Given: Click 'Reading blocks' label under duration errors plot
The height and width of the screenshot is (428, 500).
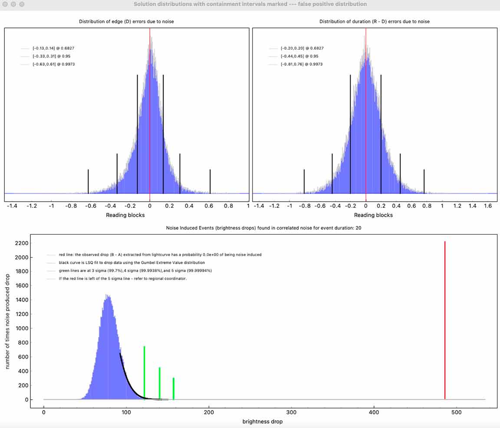Looking at the screenshot, I should tap(373, 215).
